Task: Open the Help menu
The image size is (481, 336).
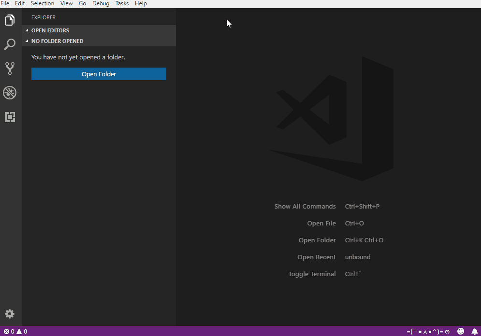Action: tap(141, 3)
